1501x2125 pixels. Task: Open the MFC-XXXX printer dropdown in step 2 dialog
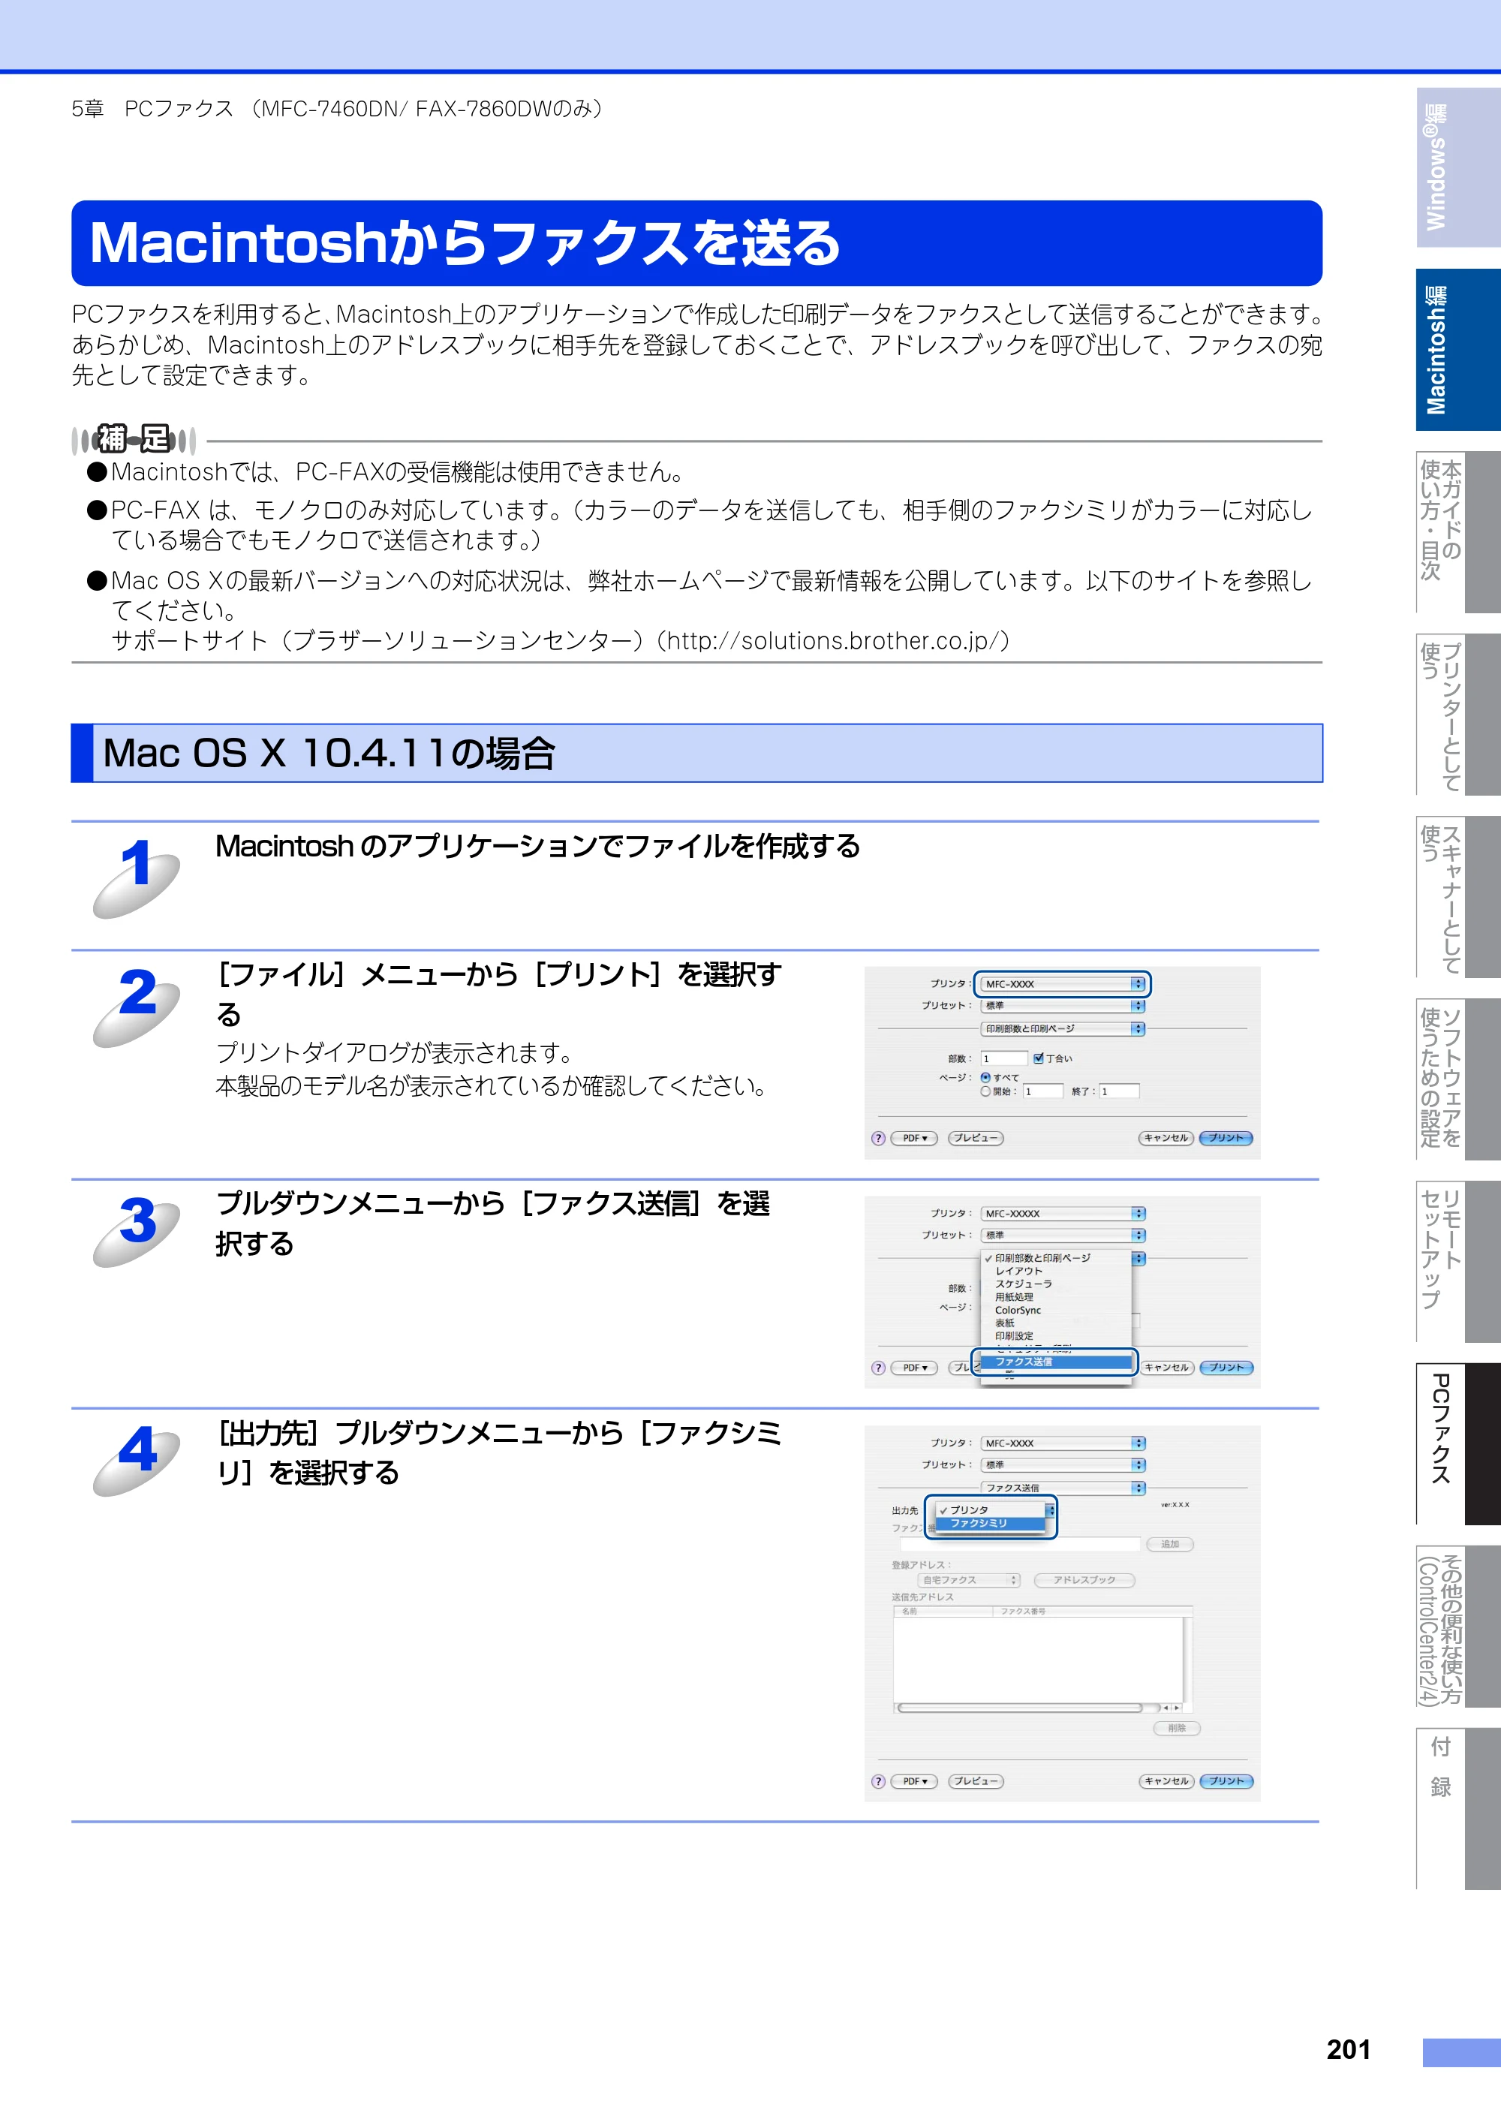pos(1063,984)
